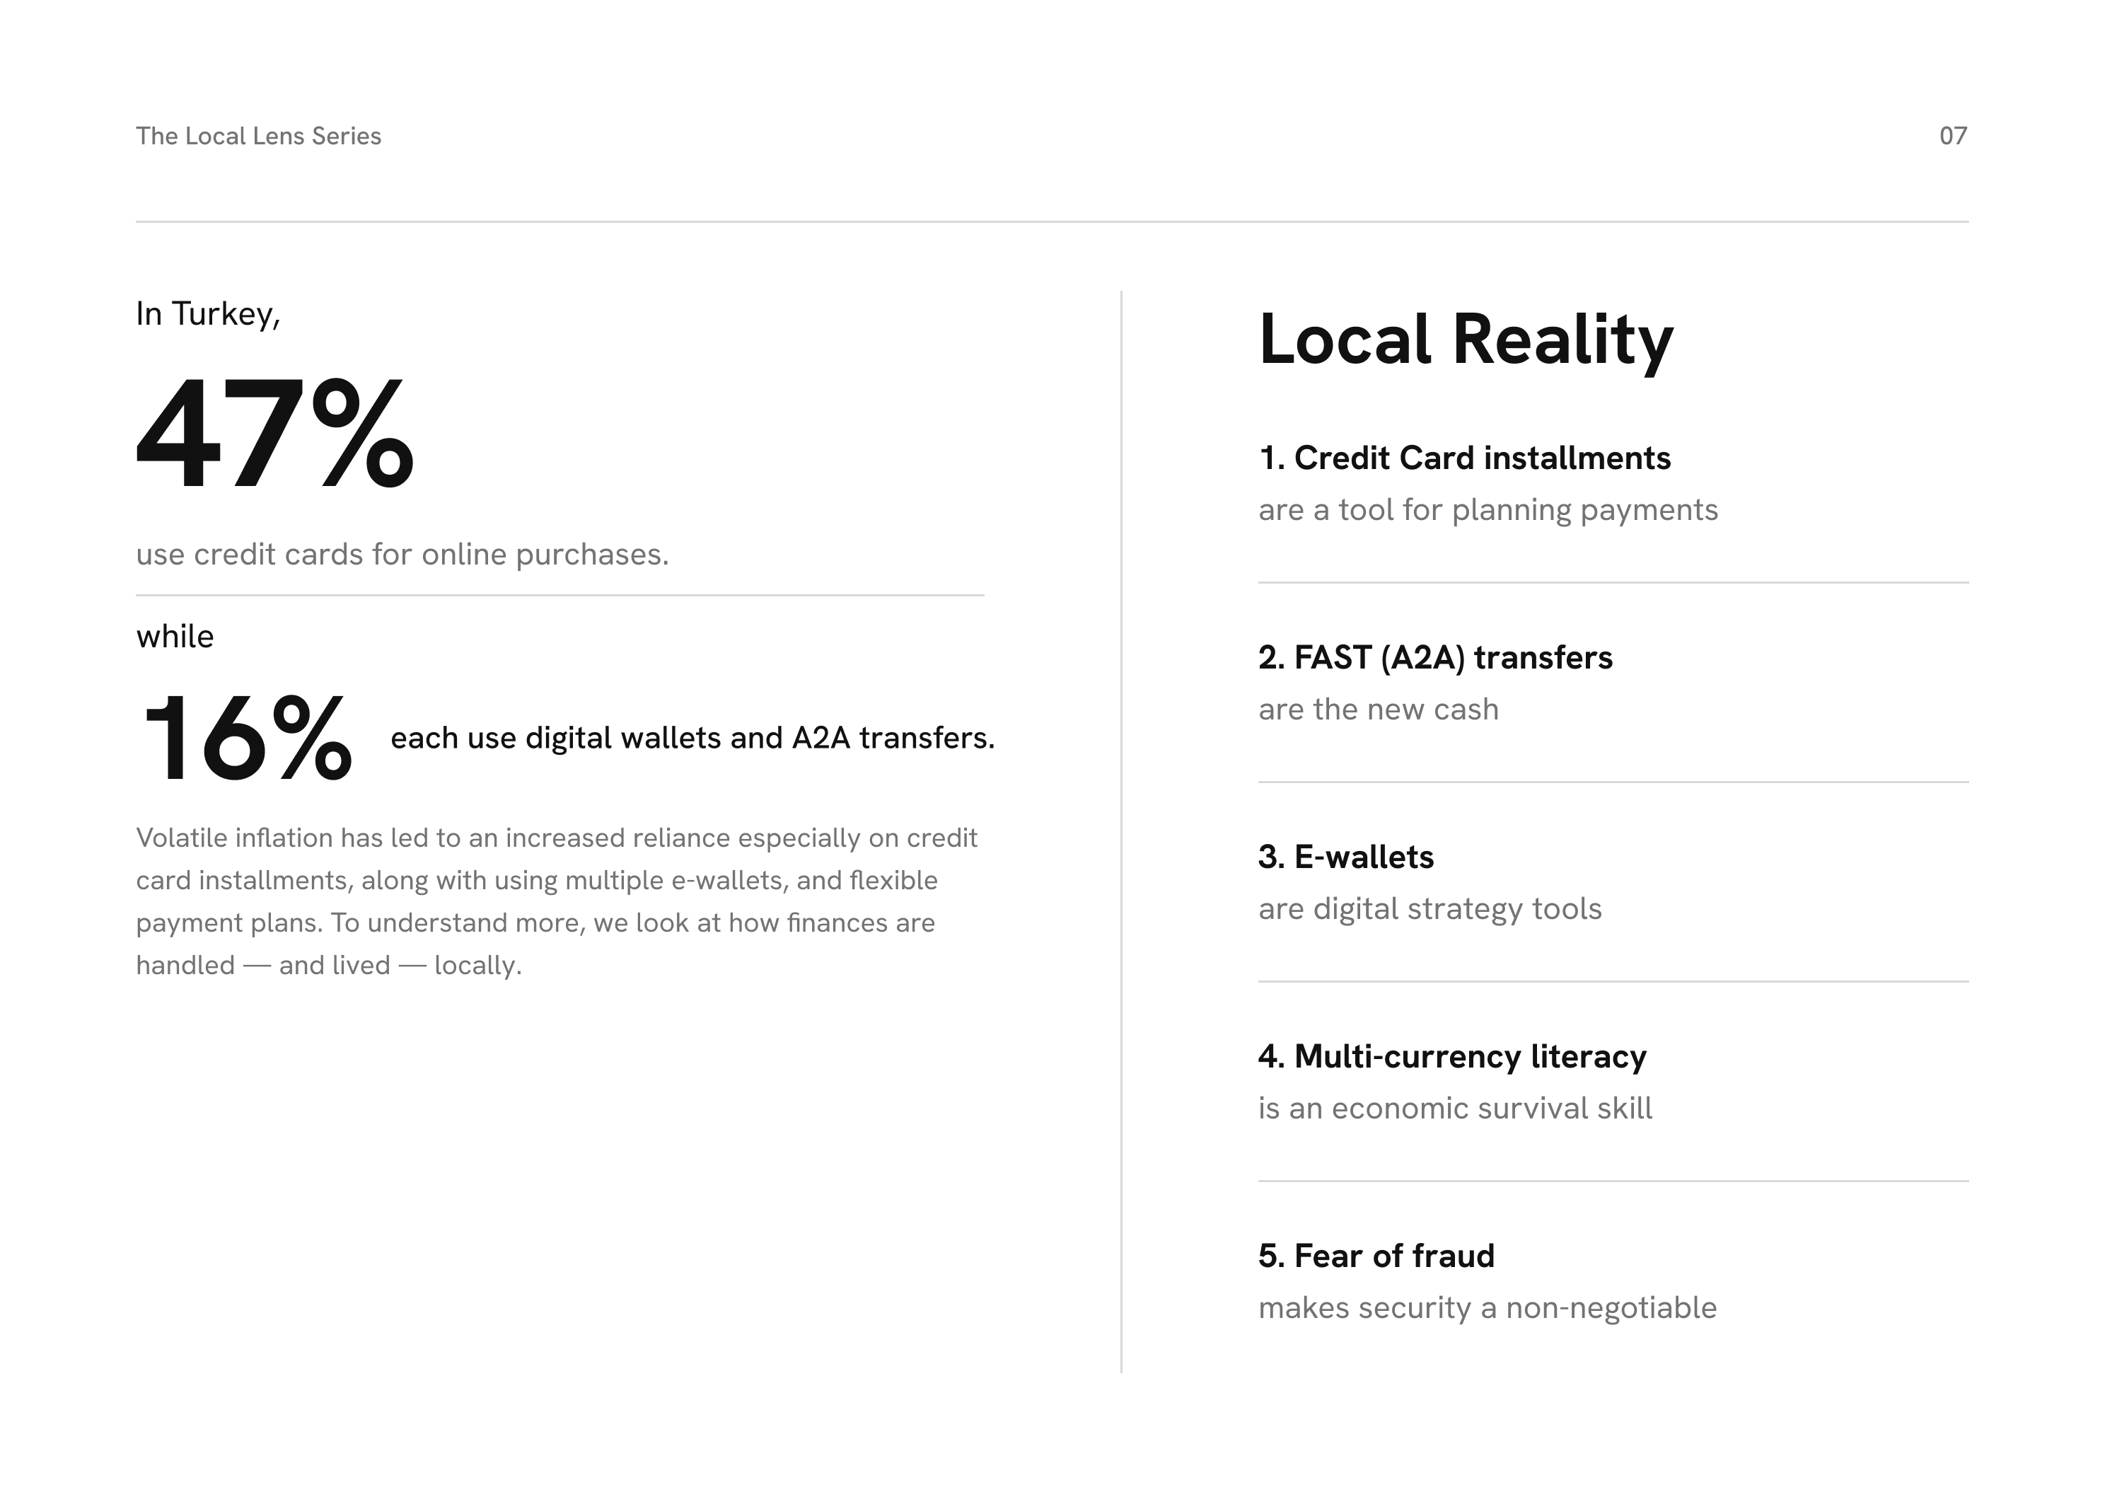
Task: Select '2. FAST (A2A) transfers' item title
Action: pos(1435,658)
